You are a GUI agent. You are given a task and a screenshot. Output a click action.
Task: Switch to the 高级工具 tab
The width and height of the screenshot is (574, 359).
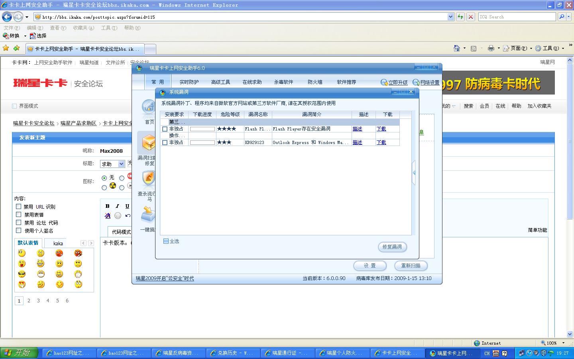220,82
